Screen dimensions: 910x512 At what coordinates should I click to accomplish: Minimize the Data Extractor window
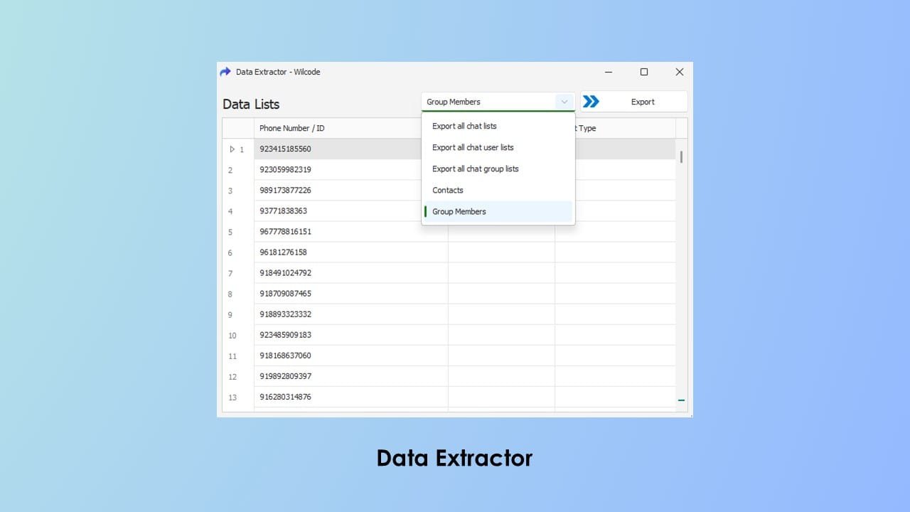point(609,72)
